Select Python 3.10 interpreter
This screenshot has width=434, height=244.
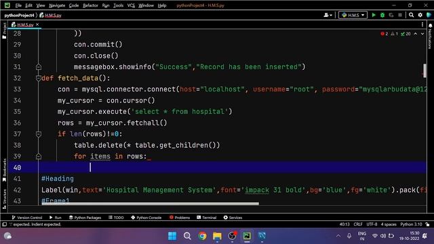click(x=411, y=224)
